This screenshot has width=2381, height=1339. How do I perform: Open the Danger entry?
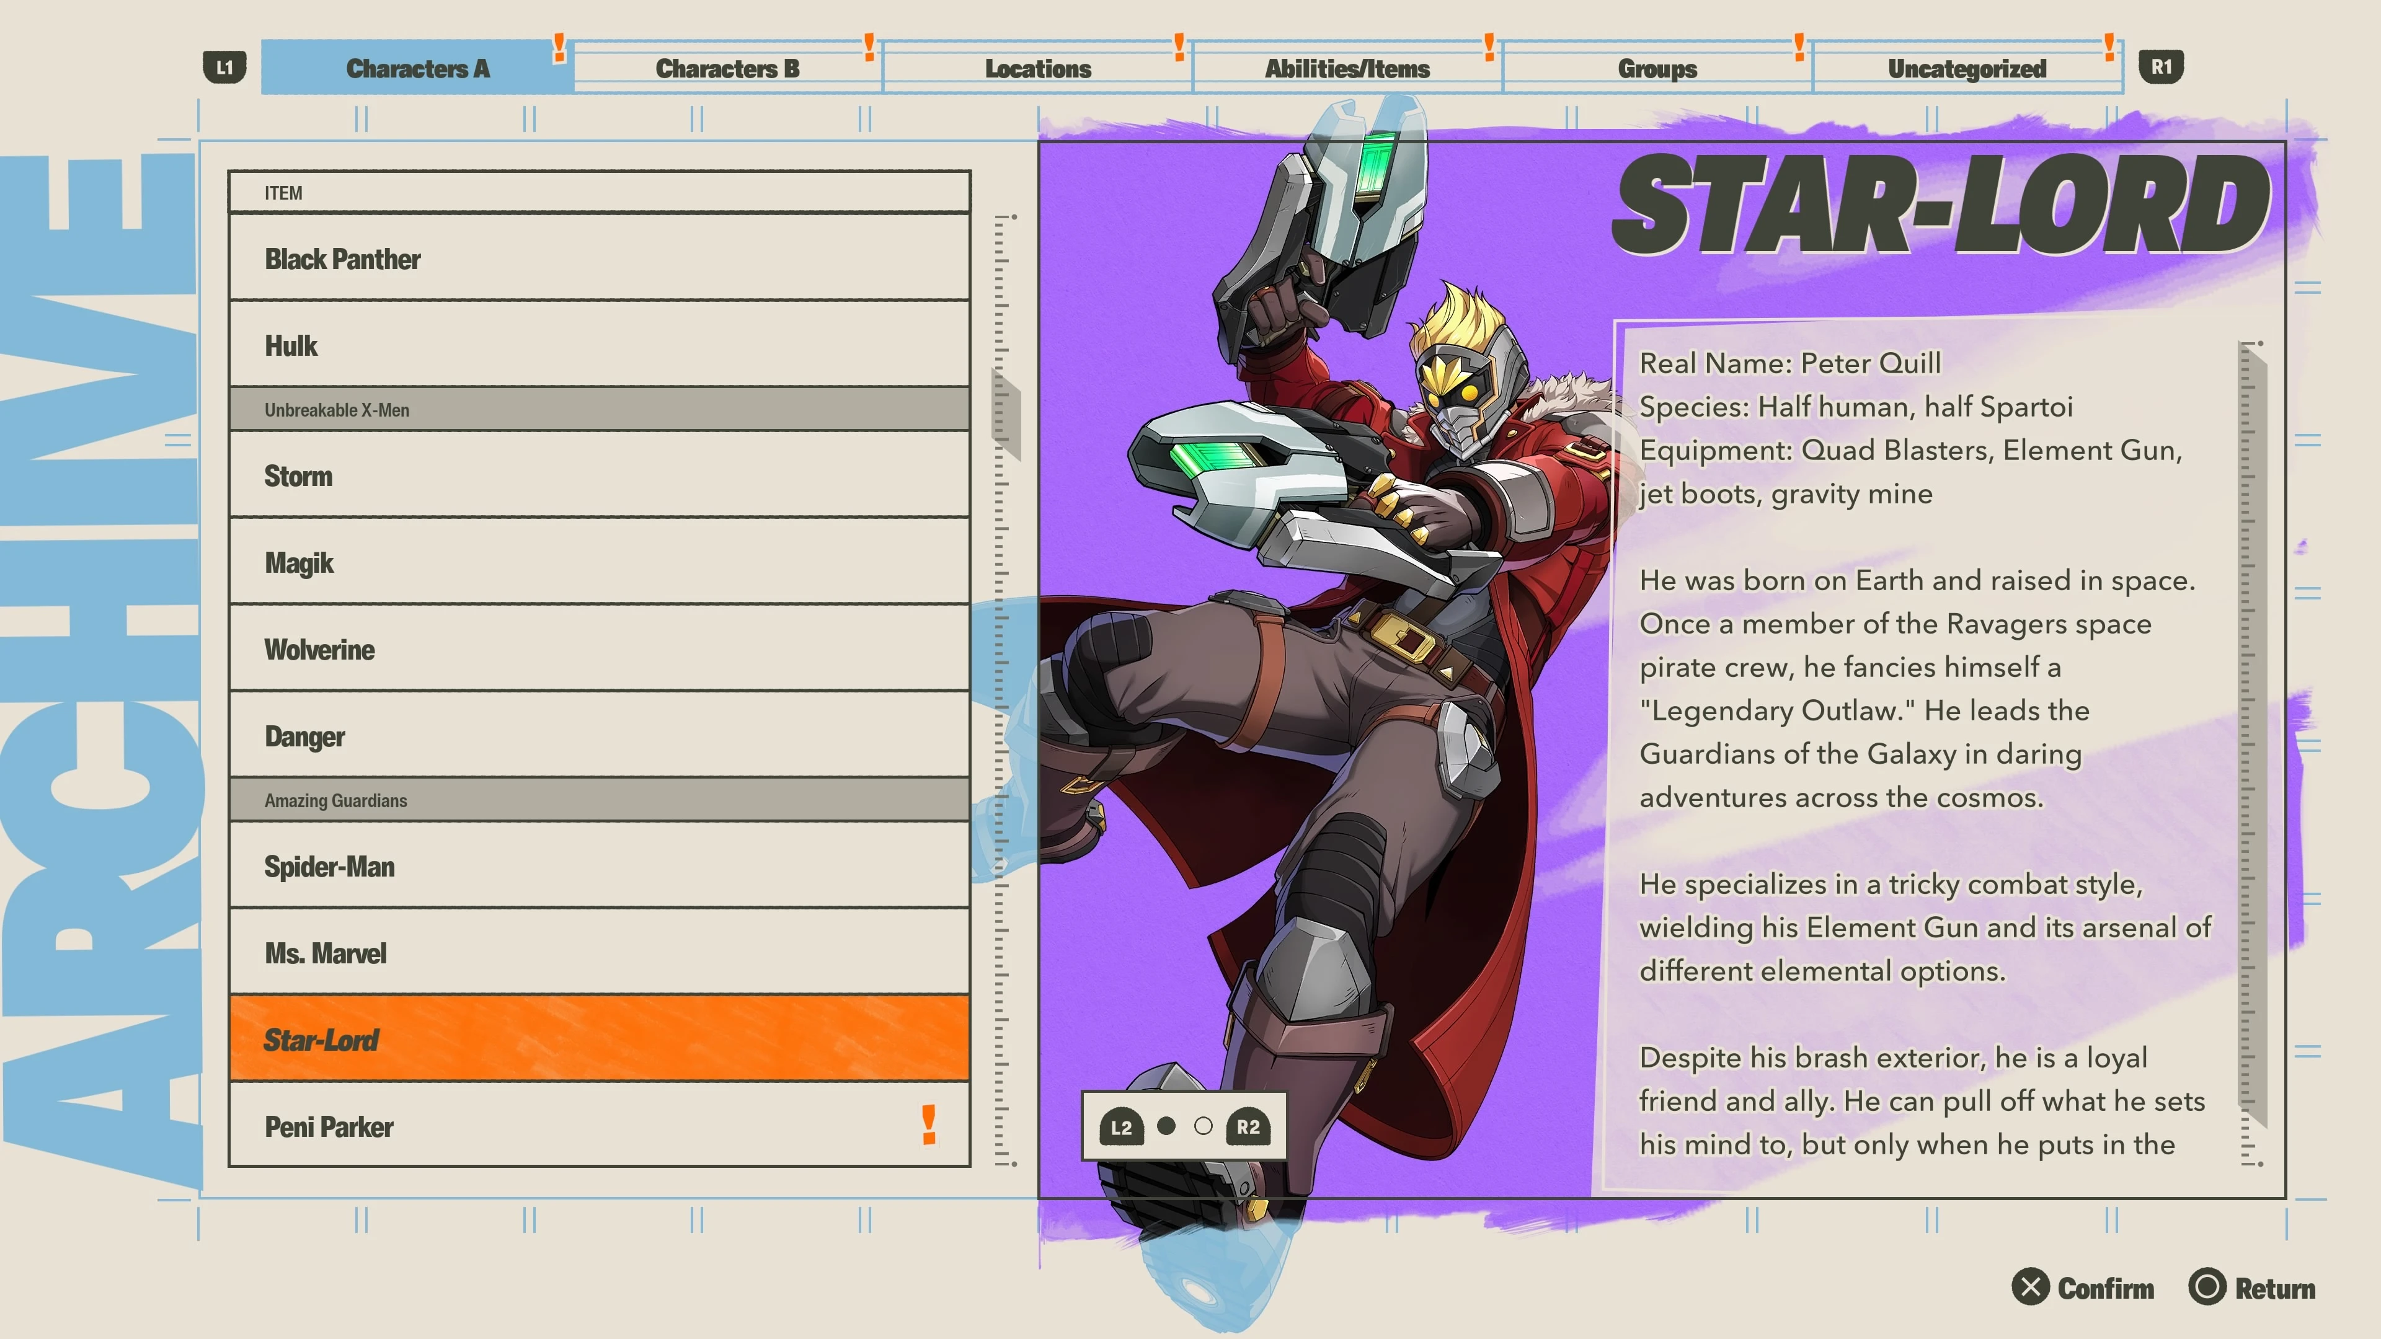coord(600,736)
